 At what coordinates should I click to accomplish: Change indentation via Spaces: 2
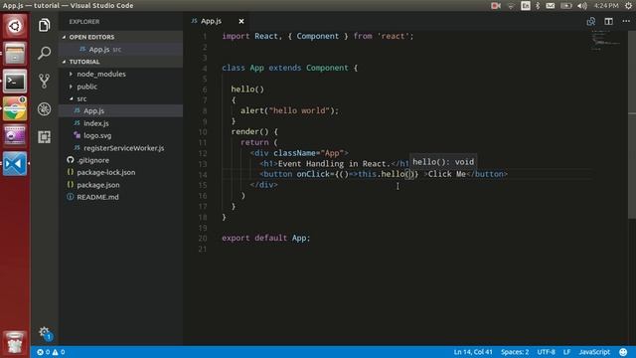[515, 352]
